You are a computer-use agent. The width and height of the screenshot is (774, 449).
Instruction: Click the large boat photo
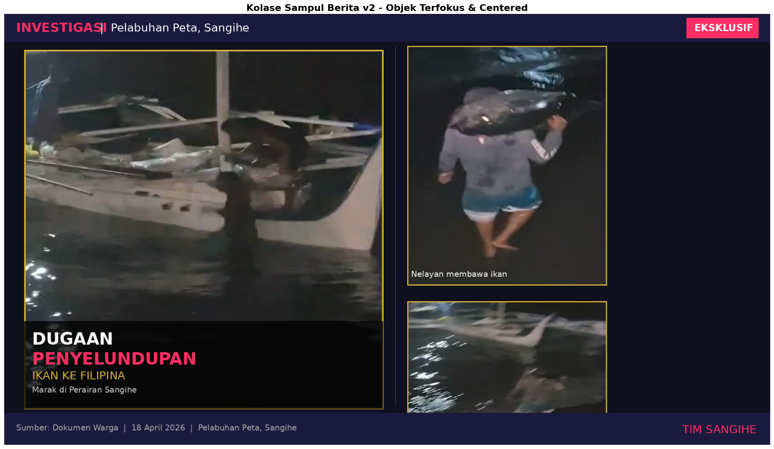tap(203, 185)
